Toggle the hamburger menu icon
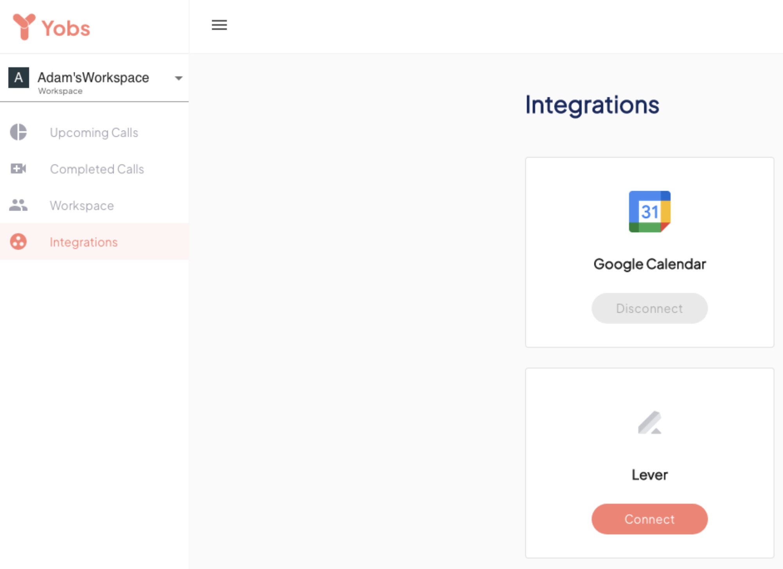 [219, 25]
